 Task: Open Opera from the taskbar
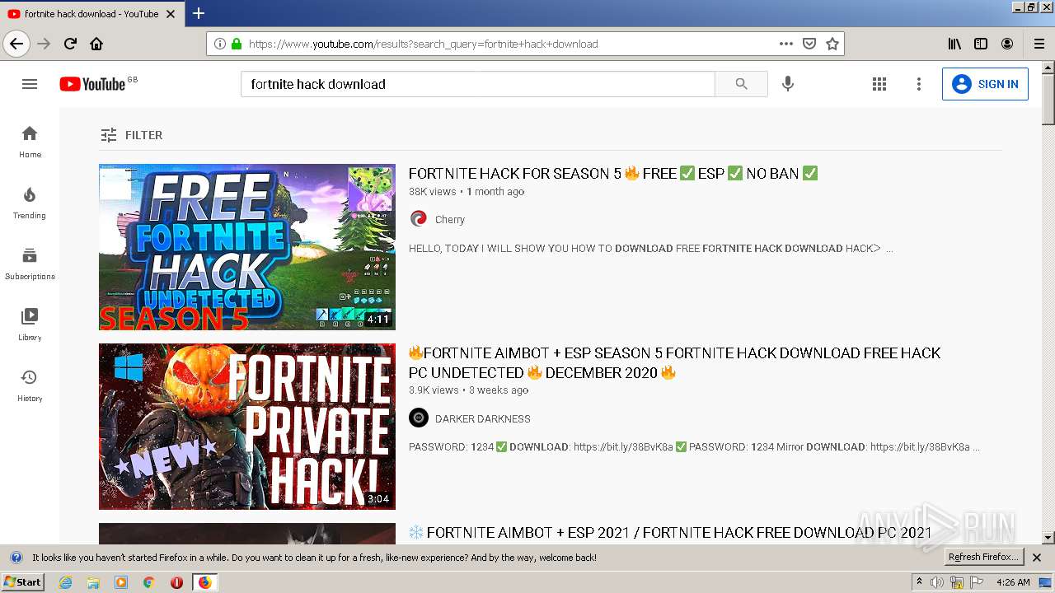point(176,582)
